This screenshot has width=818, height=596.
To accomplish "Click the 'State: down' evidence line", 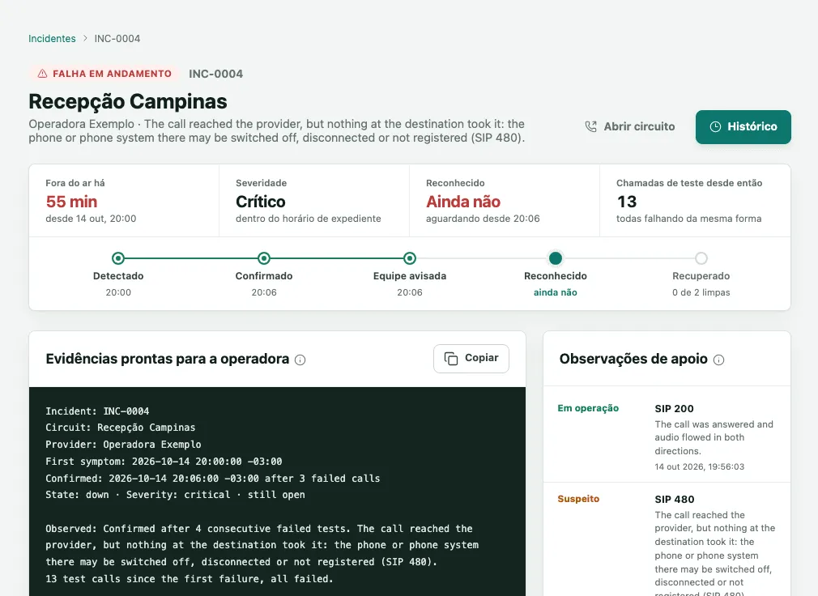I will [x=175, y=495].
